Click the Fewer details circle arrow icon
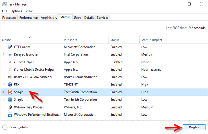The width and height of the screenshot is (208, 134). 5,127
